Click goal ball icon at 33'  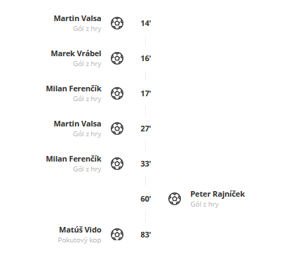(117, 164)
